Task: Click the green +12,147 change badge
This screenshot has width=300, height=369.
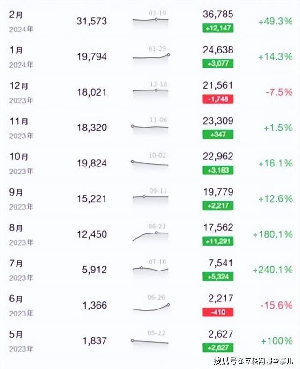Action: click(x=218, y=28)
